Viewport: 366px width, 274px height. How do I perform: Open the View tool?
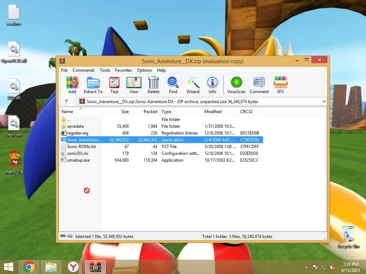(x=134, y=85)
